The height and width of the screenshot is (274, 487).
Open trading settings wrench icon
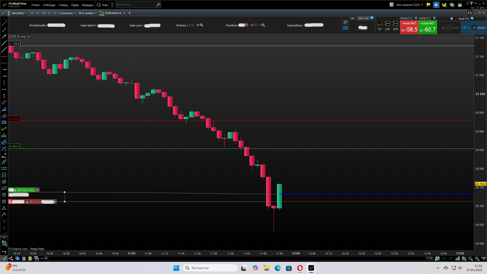tap(345, 22)
